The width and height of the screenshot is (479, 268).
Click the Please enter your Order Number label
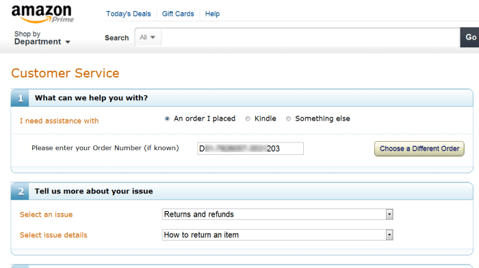[x=105, y=148]
